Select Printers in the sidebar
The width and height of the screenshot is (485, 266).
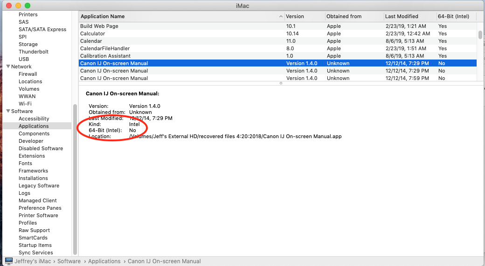(28, 14)
